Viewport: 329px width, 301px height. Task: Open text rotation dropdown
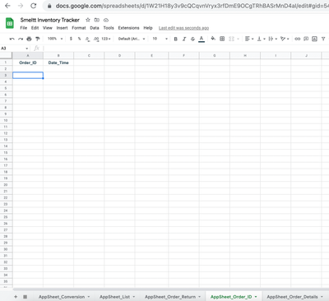pyautogui.click(x=285, y=39)
